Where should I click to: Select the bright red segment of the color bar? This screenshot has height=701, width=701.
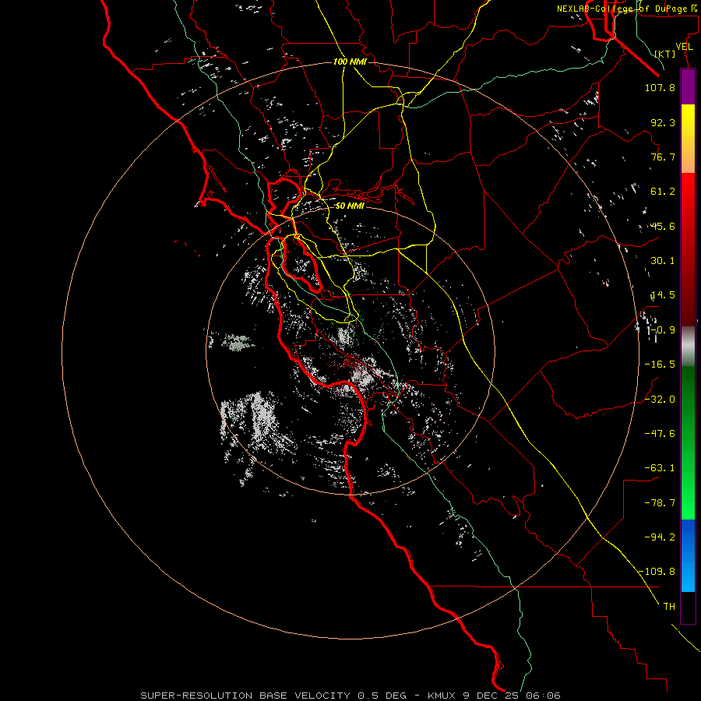688,201
